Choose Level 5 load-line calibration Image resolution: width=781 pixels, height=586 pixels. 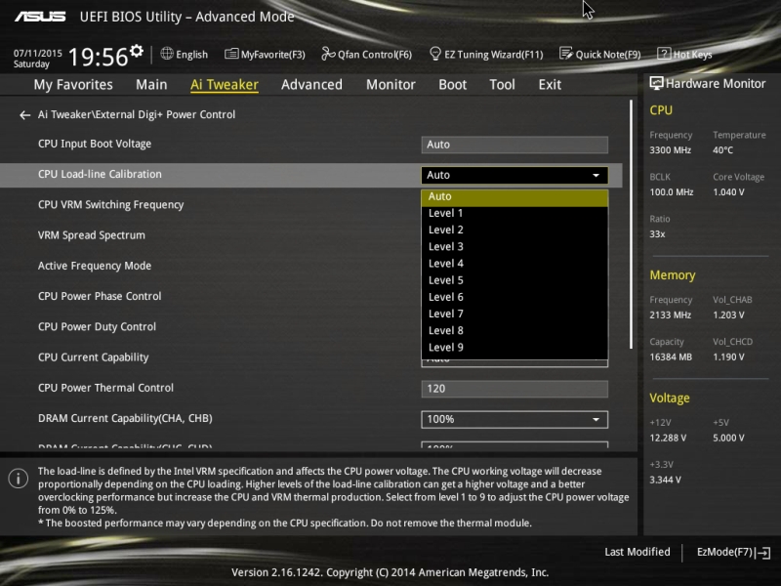pyautogui.click(x=514, y=280)
